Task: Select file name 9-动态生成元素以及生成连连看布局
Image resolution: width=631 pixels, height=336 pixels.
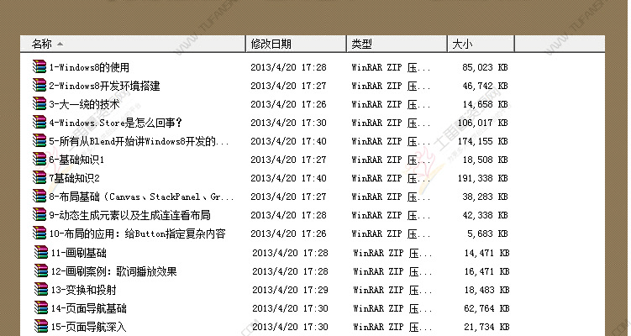Action: click(x=130, y=215)
